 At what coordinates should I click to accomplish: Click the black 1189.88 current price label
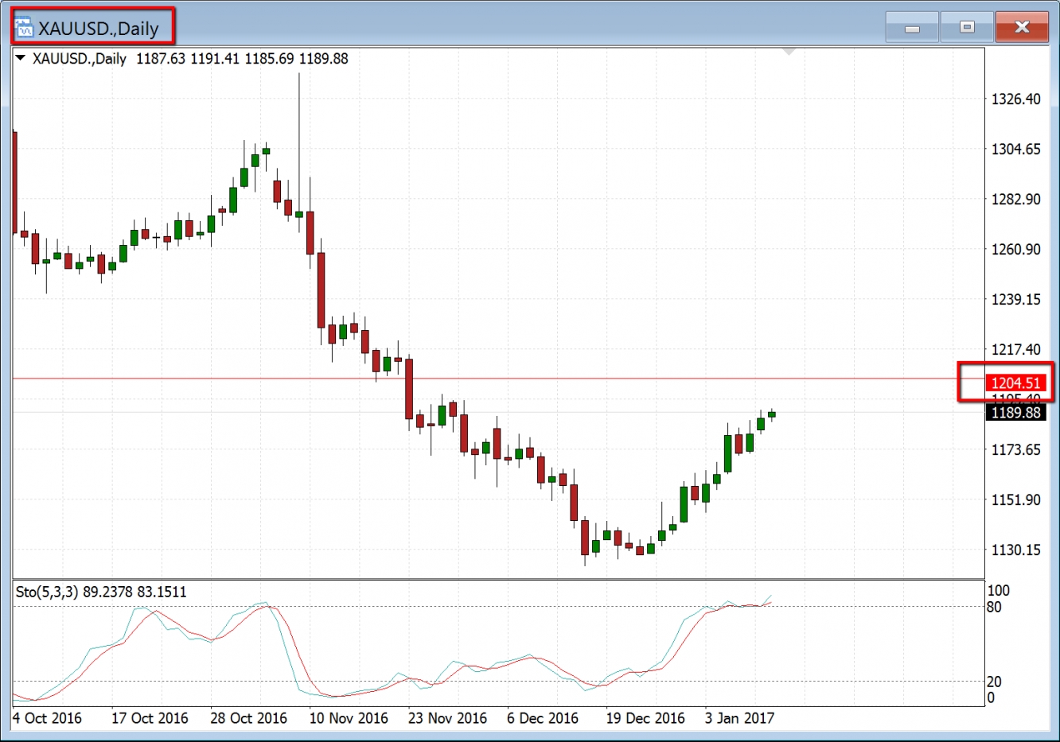tap(1016, 412)
